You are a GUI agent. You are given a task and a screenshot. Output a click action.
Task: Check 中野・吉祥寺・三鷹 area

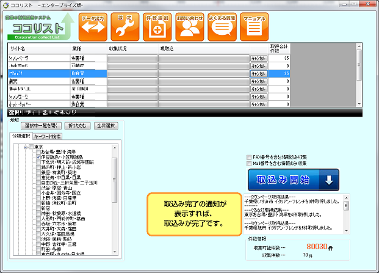tap(38, 244)
